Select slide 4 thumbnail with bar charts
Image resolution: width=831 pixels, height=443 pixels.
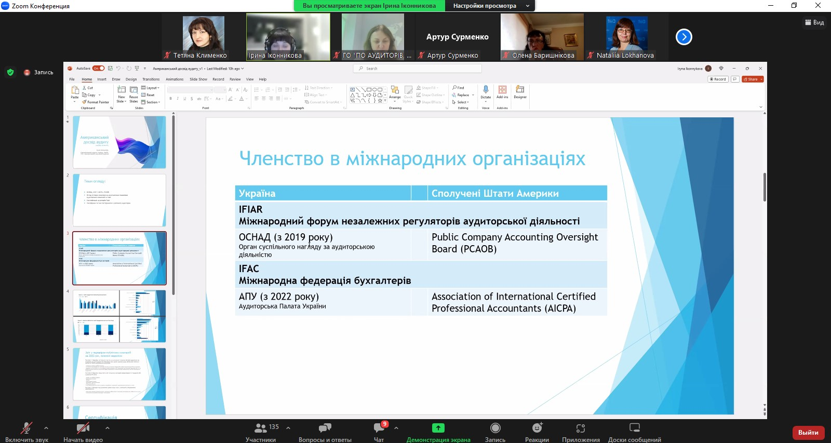coord(119,316)
